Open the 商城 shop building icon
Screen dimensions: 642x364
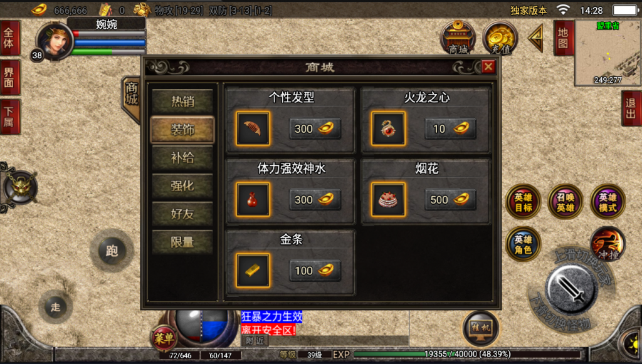pyautogui.click(x=458, y=38)
